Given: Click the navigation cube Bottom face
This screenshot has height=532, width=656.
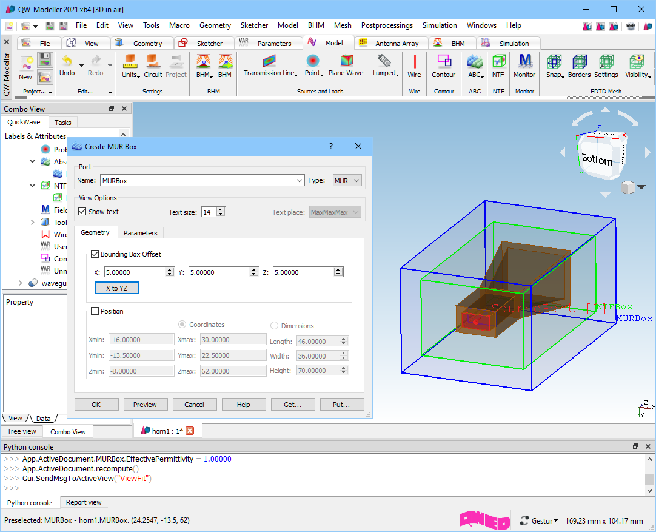Looking at the screenshot, I should (597, 159).
